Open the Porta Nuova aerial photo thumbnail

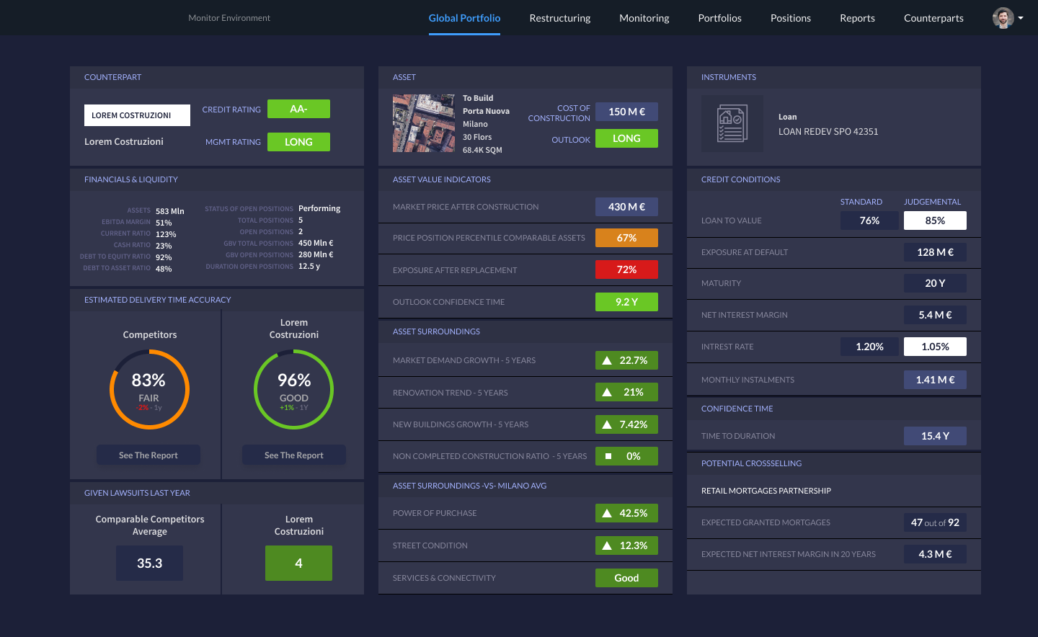coord(424,123)
